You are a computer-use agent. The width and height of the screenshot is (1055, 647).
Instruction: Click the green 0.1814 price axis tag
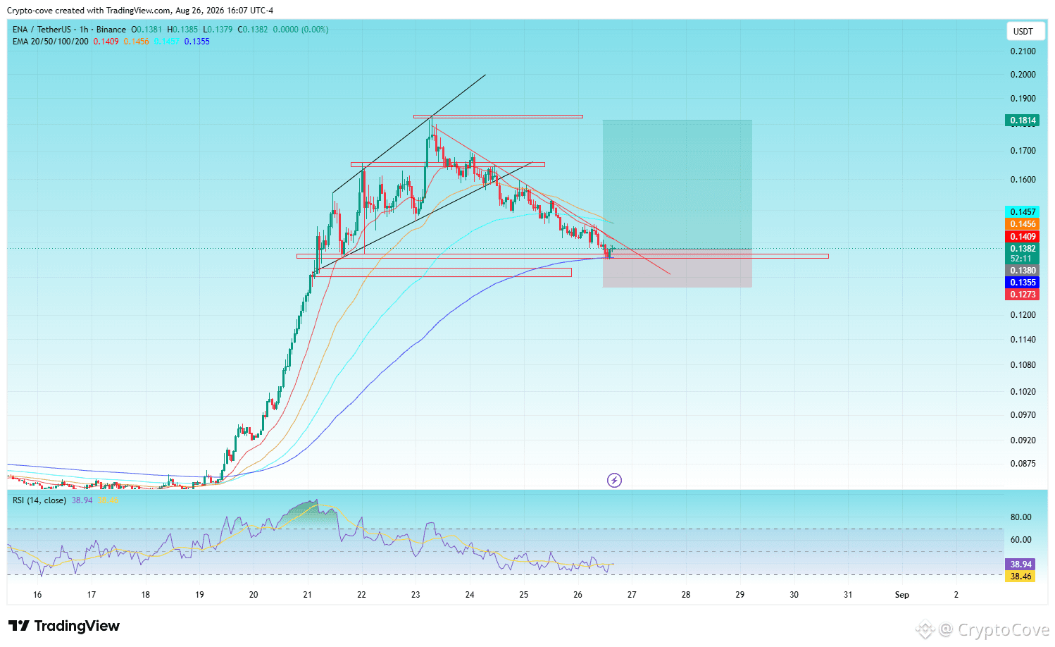tap(1023, 121)
